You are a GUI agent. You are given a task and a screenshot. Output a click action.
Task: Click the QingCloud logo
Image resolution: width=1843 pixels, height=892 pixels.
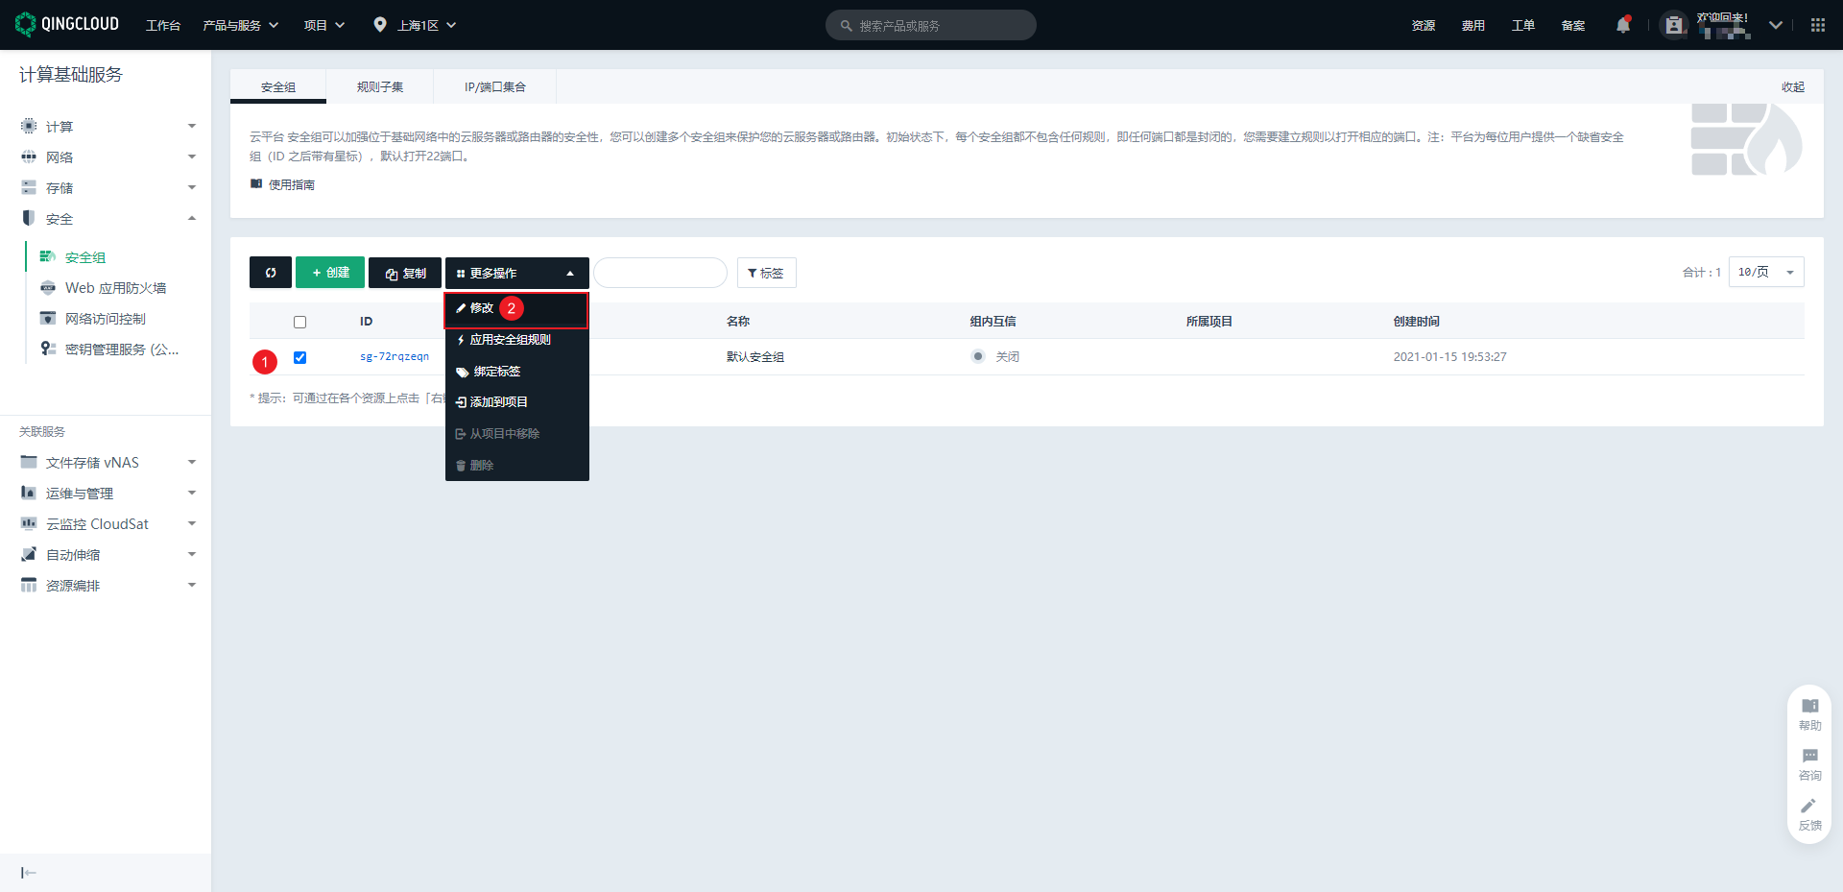(67, 24)
